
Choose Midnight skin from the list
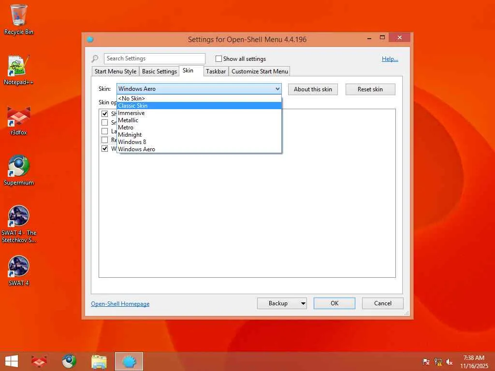199,135
